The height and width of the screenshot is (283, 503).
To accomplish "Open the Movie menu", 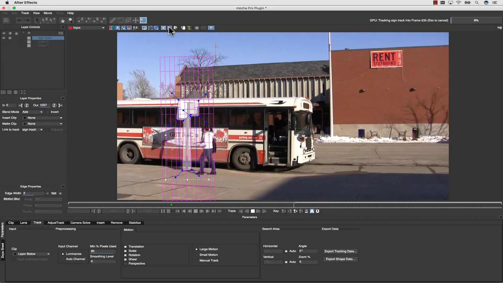I will 48,13.
